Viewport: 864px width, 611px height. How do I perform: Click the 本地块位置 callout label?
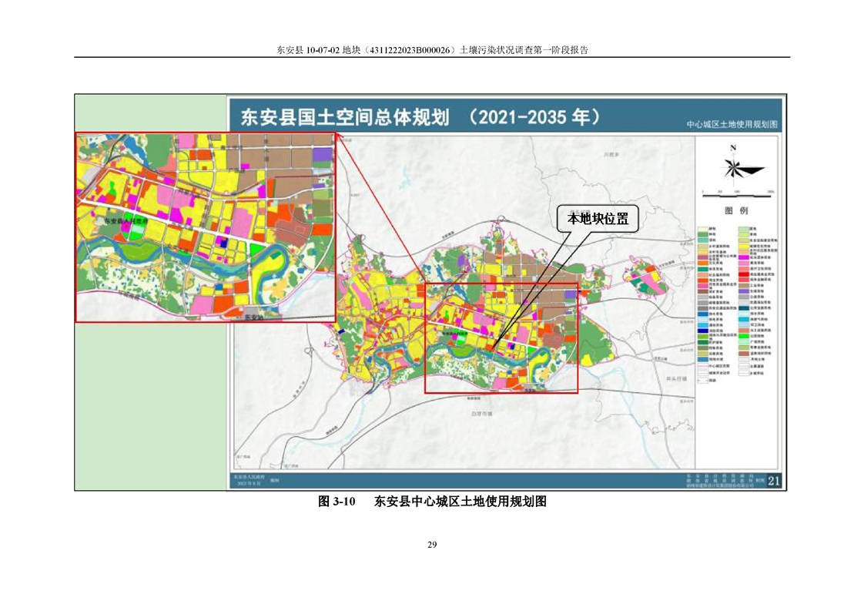point(598,220)
